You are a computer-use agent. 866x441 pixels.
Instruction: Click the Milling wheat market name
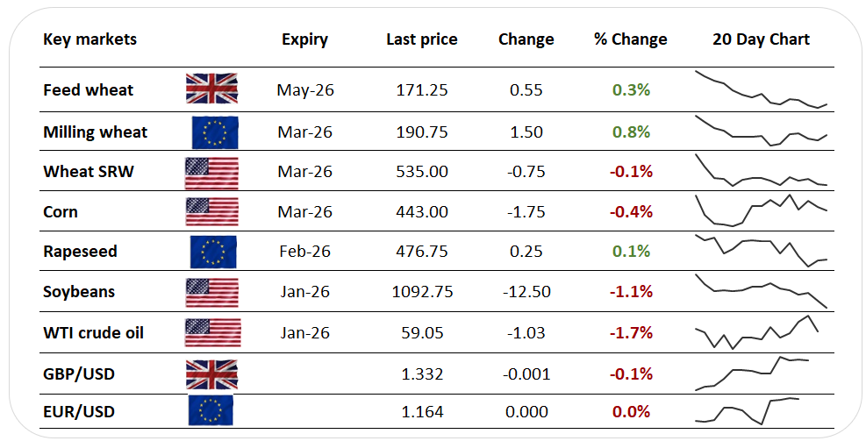pos(96,132)
